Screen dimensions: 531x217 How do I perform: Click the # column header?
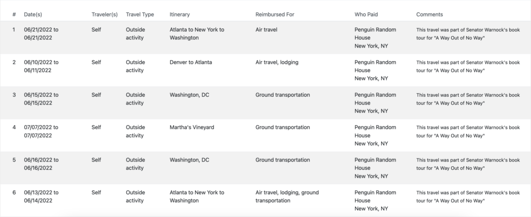coord(14,15)
